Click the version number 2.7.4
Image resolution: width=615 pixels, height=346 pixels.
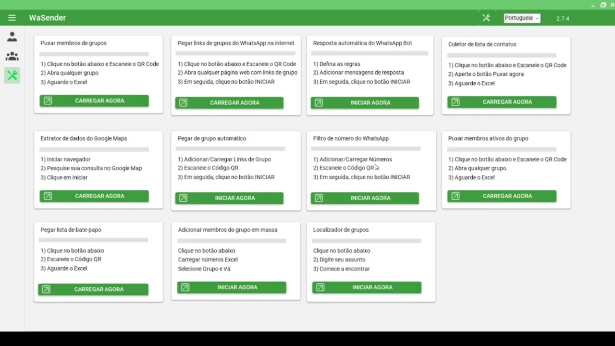(x=563, y=19)
